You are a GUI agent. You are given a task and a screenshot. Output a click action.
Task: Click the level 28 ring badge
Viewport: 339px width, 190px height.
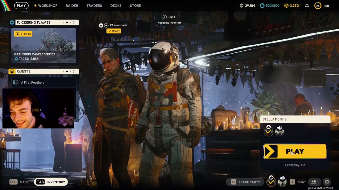318,6
